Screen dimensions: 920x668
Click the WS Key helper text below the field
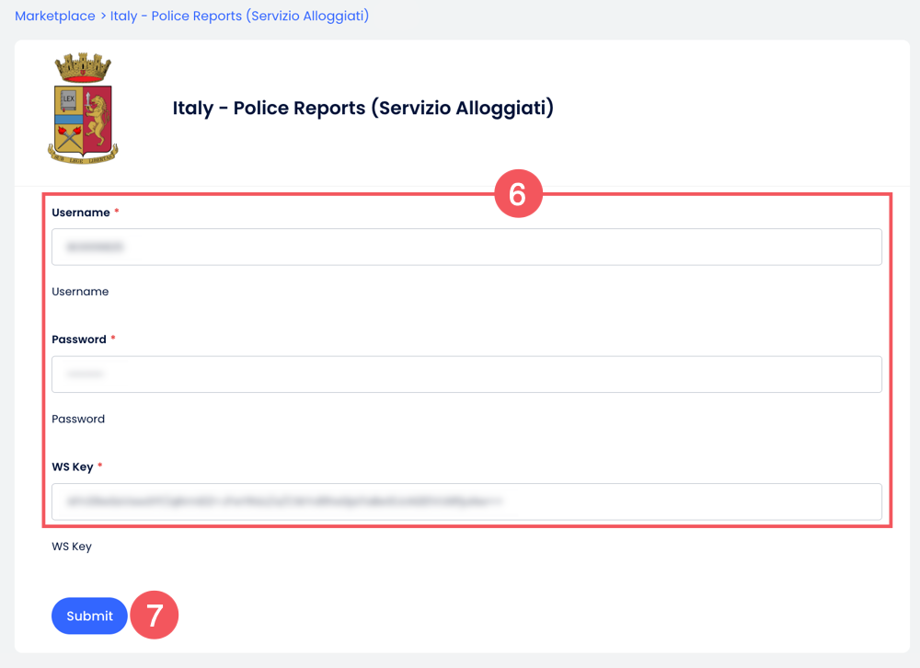pos(72,547)
